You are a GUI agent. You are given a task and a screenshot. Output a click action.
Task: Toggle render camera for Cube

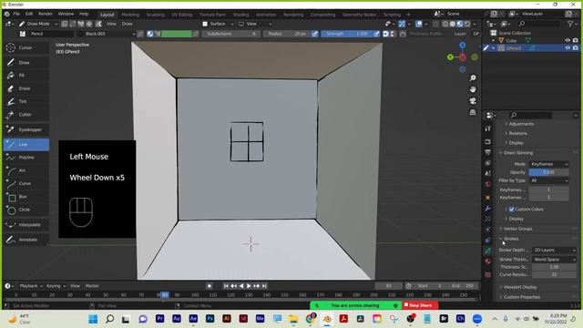click(576, 40)
